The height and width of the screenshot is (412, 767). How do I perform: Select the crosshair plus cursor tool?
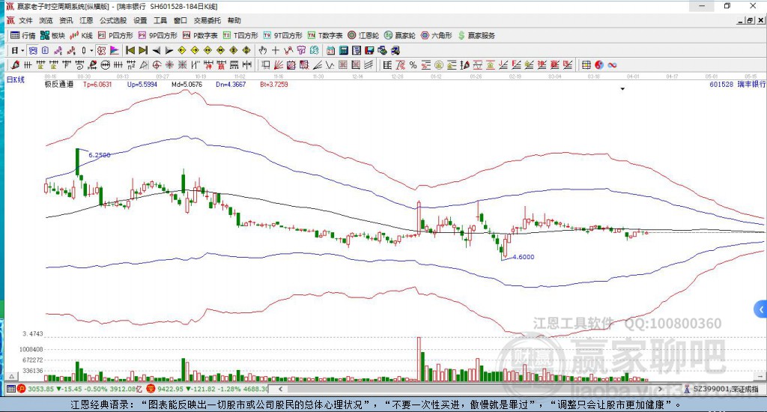tap(276, 50)
